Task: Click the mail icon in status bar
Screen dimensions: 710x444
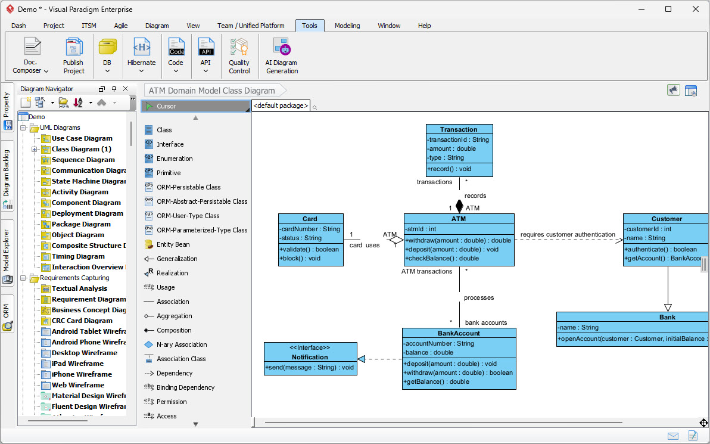Action: 673,436
